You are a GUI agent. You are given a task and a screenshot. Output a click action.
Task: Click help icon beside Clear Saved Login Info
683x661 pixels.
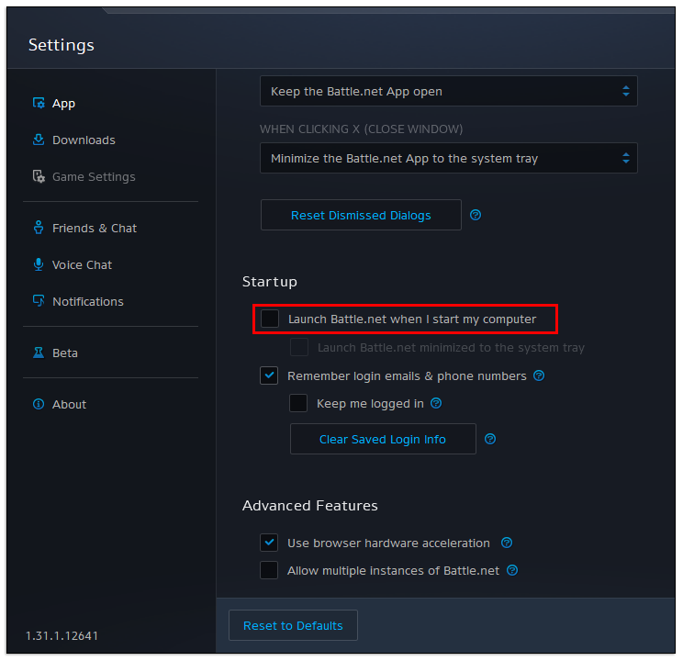pos(490,439)
